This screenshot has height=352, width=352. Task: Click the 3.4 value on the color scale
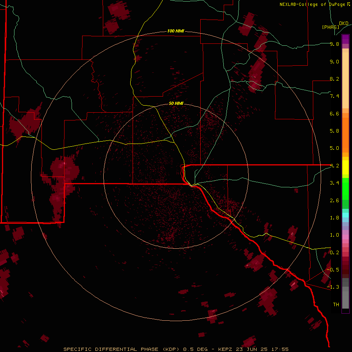[x=334, y=183]
